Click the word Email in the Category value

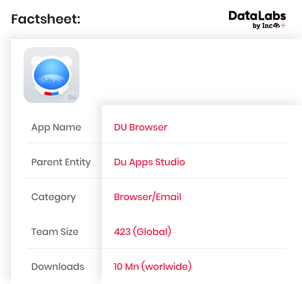(167, 197)
